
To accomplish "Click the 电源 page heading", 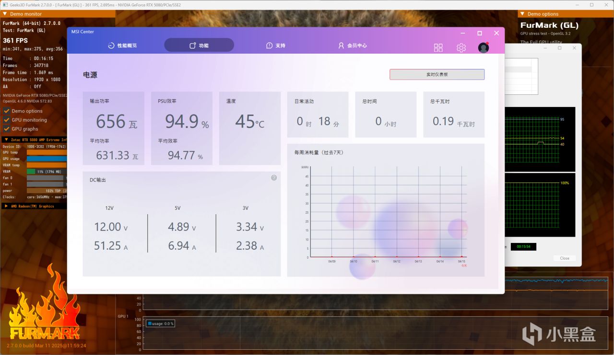I will pyautogui.click(x=90, y=75).
